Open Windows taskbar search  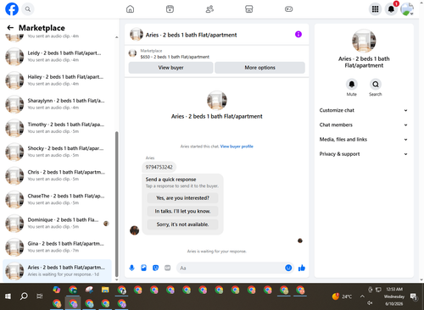pyautogui.click(x=24, y=296)
